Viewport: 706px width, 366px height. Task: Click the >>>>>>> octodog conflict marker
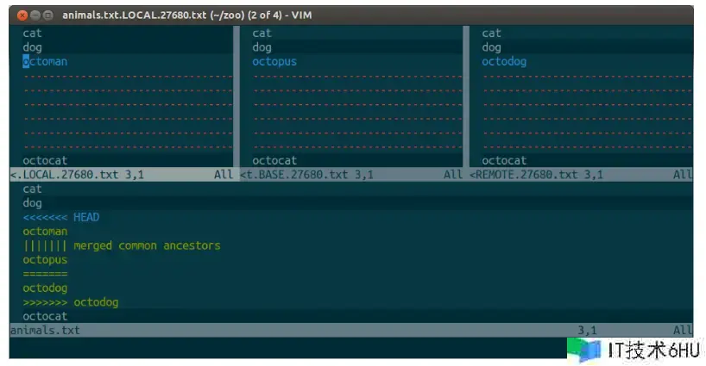click(x=71, y=302)
